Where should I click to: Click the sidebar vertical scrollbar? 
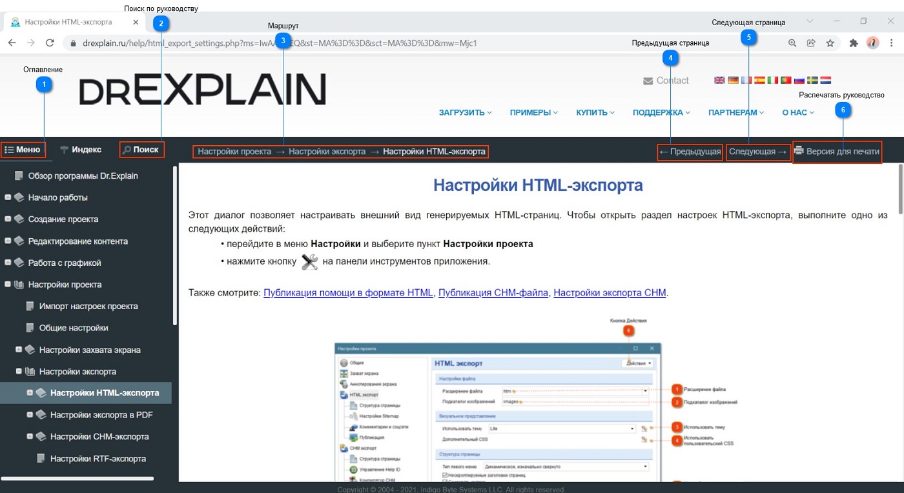(175, 245)
